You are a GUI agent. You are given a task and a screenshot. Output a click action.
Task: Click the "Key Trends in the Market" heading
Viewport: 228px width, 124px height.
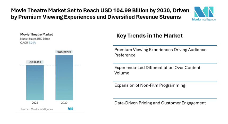(150, 36)
